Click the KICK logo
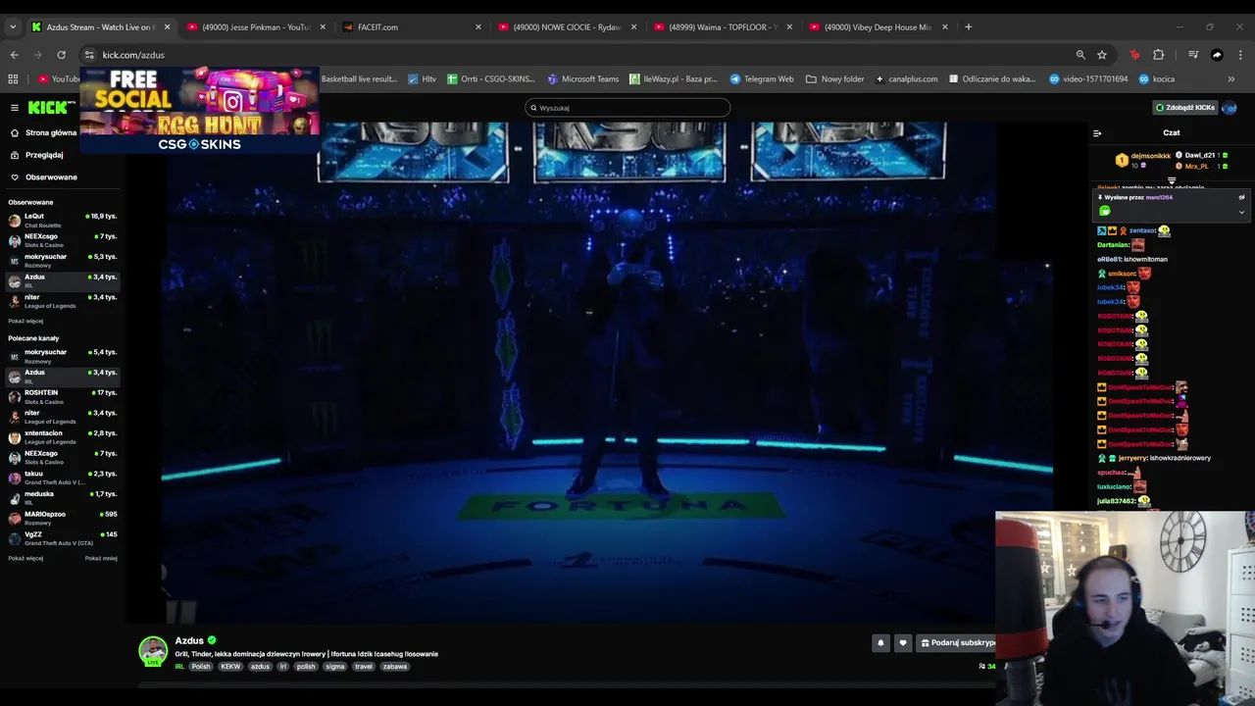The width and height of the screenshot is (1255, 706). [x=47, y=107]
